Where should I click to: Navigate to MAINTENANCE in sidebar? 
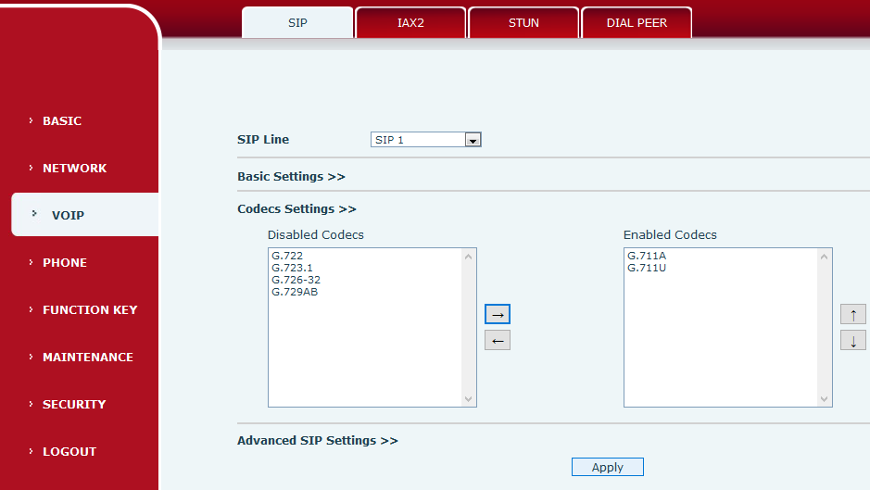click(x=87, y=358)
